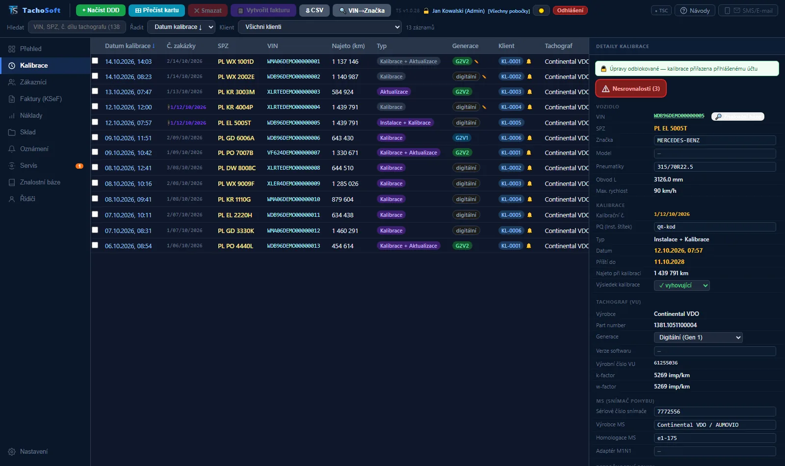
Task: Focus the Hledat search field
Action: 77,27
